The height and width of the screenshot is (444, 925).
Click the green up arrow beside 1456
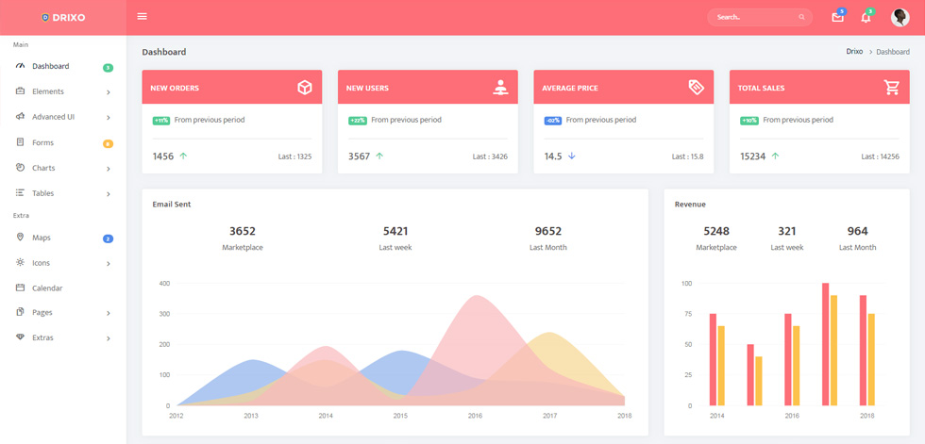pos(183,156)
